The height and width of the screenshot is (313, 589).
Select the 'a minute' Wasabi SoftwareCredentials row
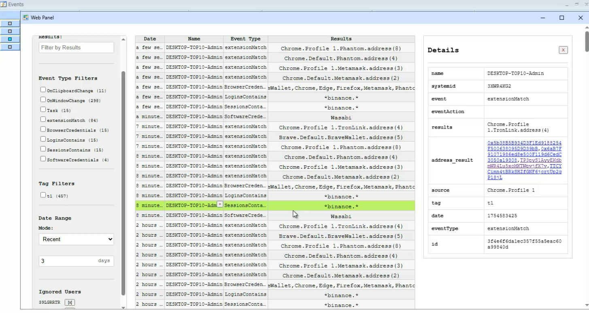click(275, 117)
